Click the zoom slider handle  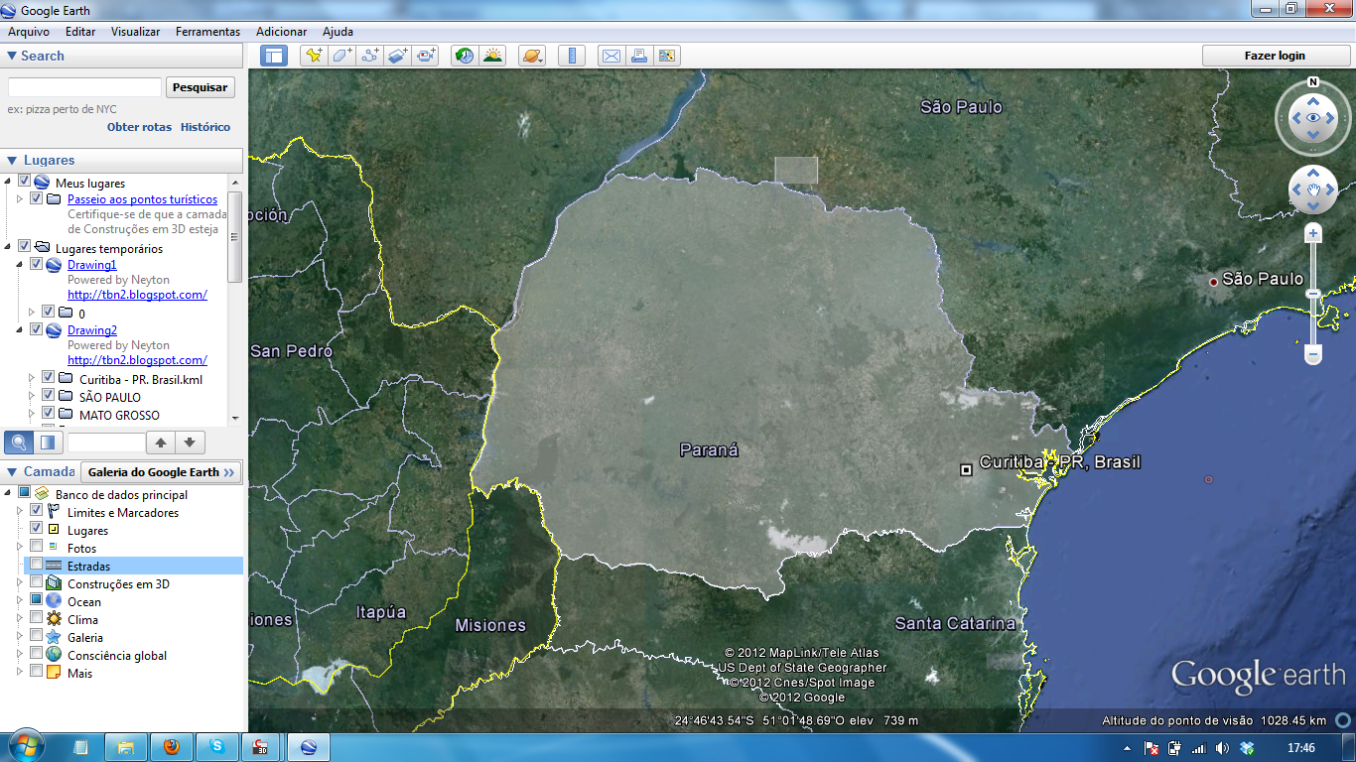tap(1313, 294)
